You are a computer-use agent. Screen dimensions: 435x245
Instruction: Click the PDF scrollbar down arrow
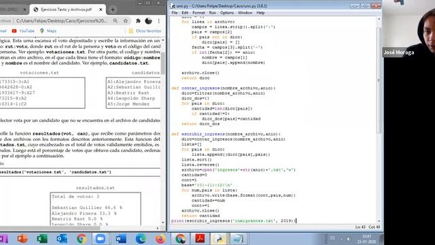click(x=163, y=223)
